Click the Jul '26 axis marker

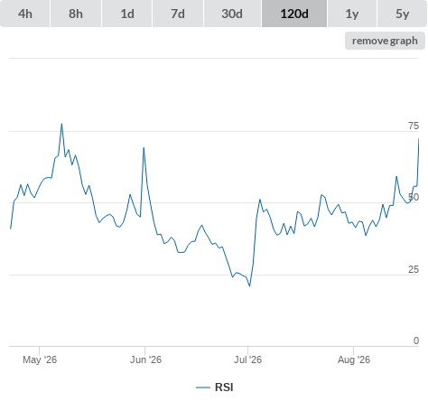(247, 360)
